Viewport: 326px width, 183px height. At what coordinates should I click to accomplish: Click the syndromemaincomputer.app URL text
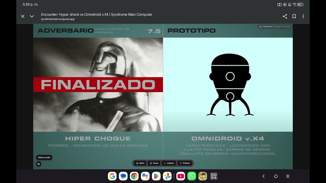click(x=58, y=19)
